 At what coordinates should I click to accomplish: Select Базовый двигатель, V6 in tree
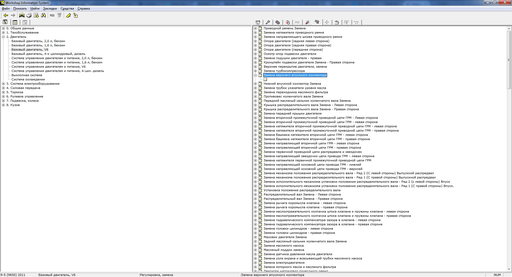coord(30,50)
